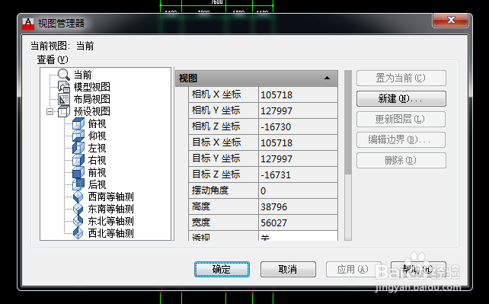Cancel the dialog with 取消

click(288, 269)
